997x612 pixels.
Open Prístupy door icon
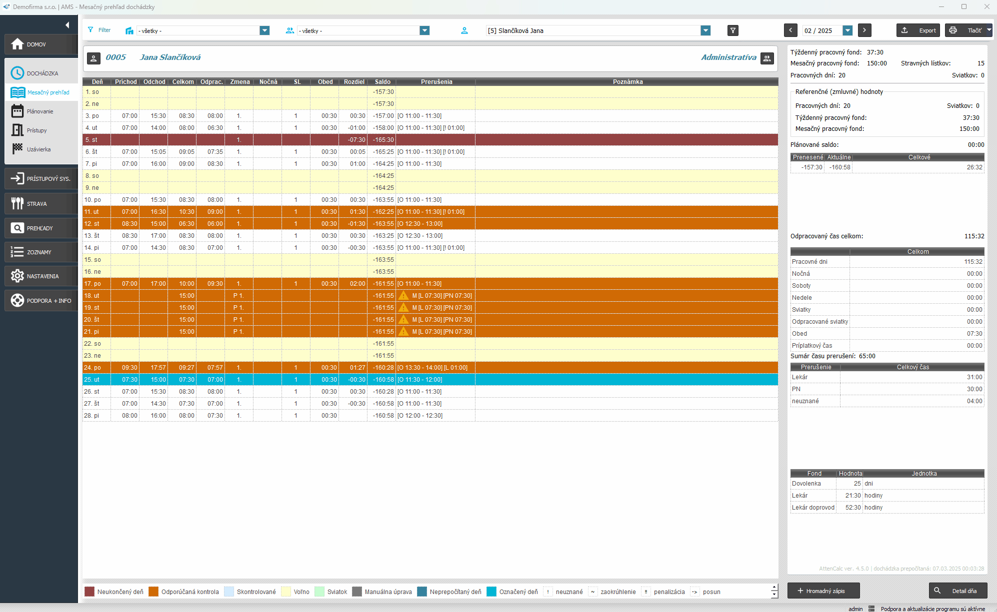click(x=17, y=130)
